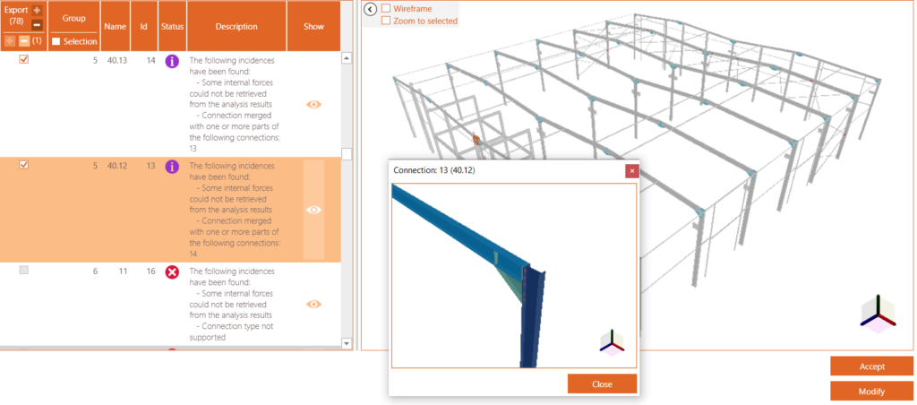Click the axis gizmo in connection preview popup
This screenshot has height=405, width=917.
coord(613,341)
